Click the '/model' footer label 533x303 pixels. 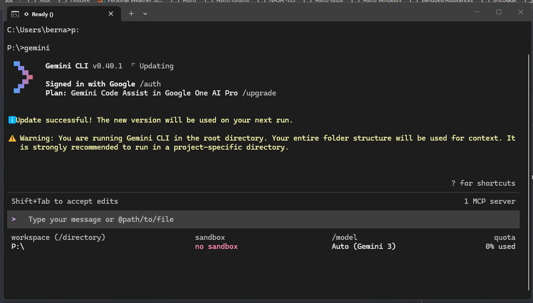pyautogui.click(x=345, y=237)
